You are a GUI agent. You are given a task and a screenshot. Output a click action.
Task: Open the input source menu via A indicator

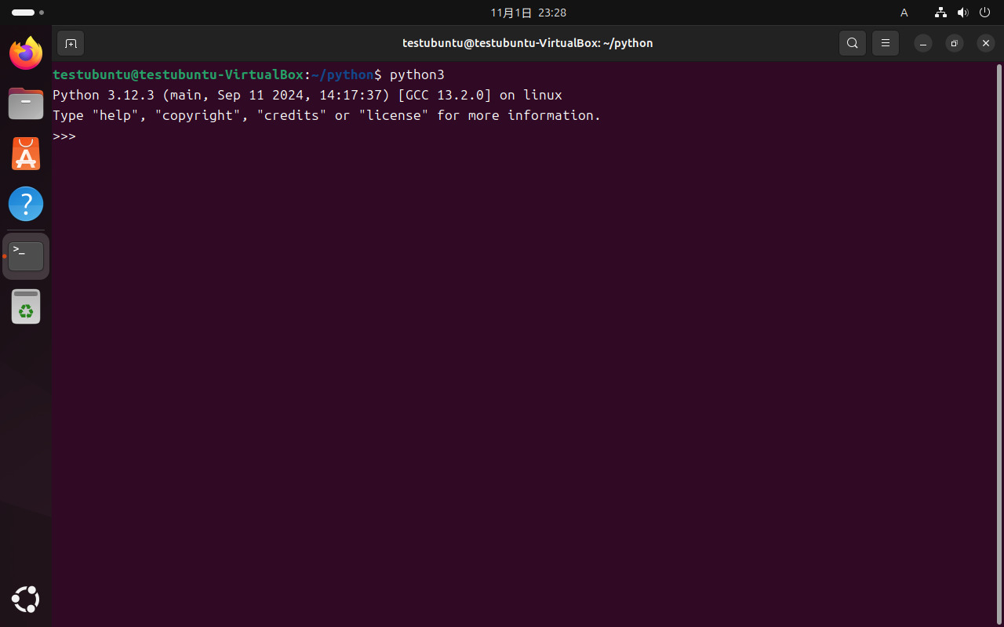coord(904,13)
